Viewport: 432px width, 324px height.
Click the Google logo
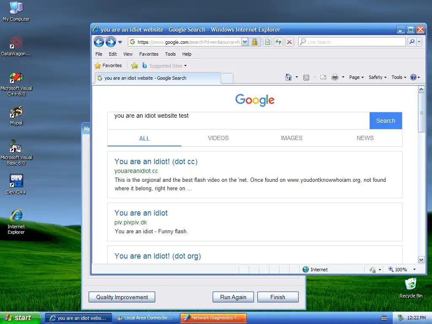click(254, 100)
